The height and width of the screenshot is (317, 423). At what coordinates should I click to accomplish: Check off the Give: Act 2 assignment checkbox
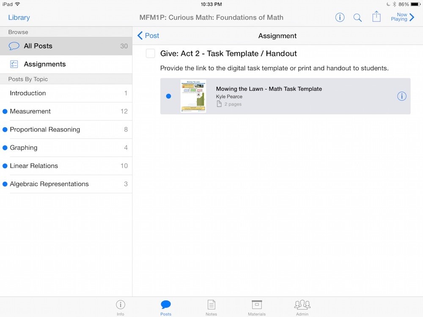150,54
